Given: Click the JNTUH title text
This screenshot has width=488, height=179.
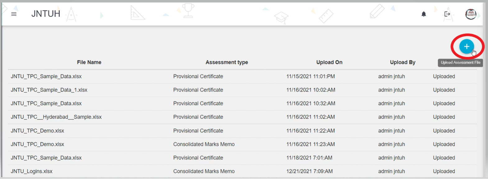Looking at the screenshot, I should pos(46,14).
